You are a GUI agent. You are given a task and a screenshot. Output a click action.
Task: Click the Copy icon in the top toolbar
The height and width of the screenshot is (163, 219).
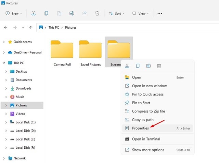[x=46, y=13]
